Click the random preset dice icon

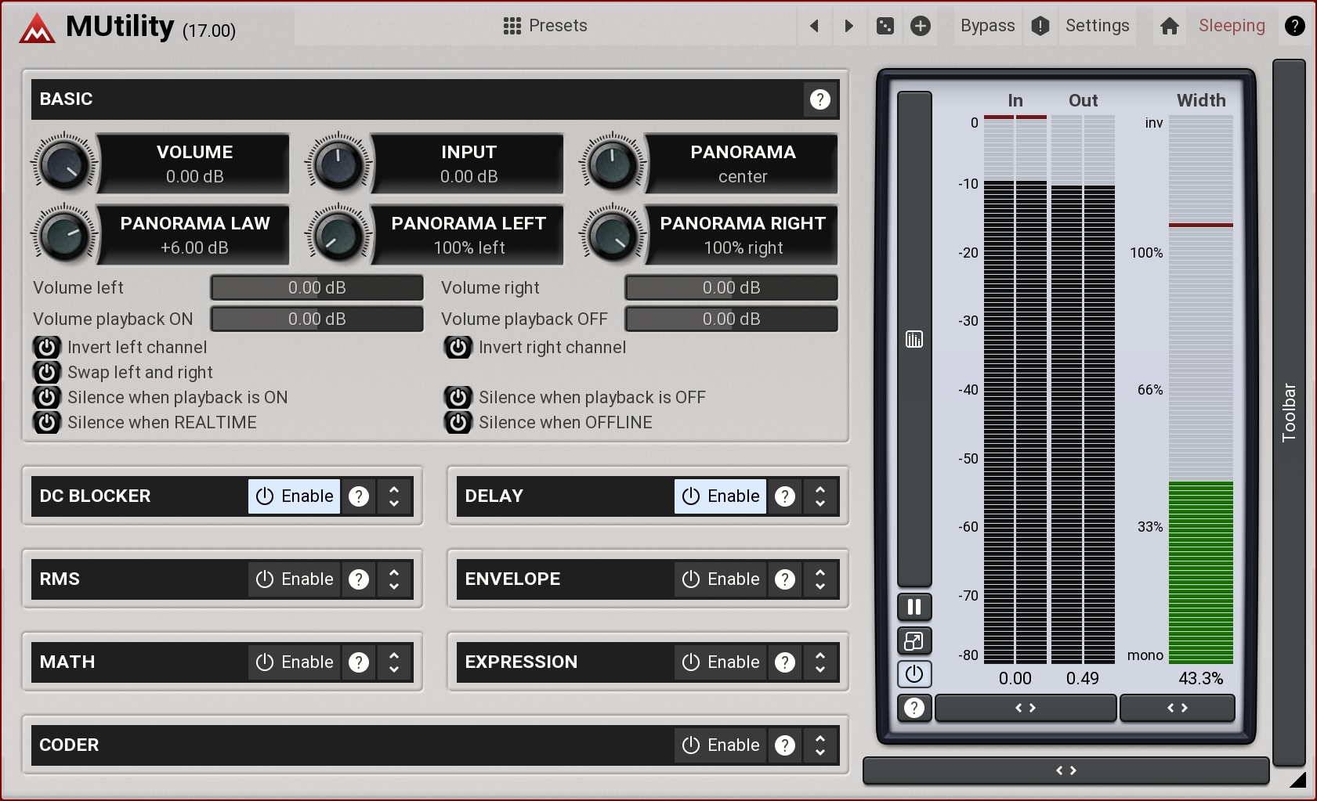(x=885, y=26)
